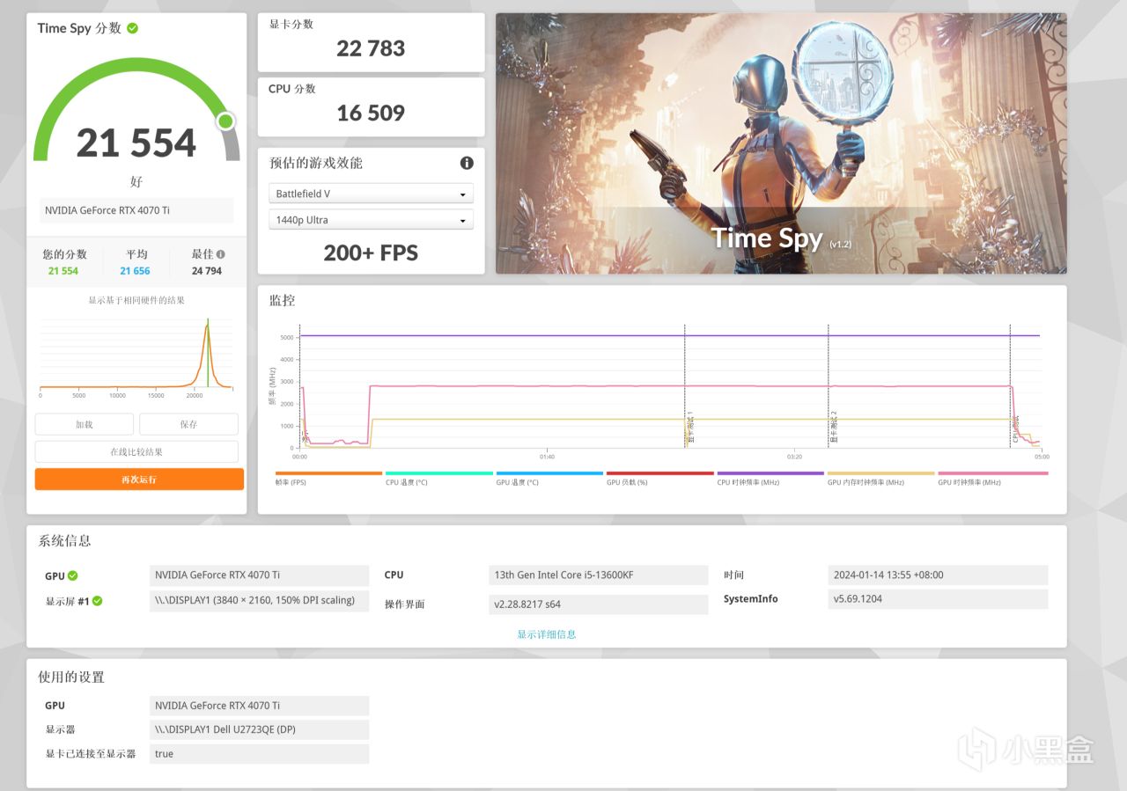This screenshot has height=791, width=1127.
Task: Click the score gauge's green indicator knob
Action: coord(226,121)
